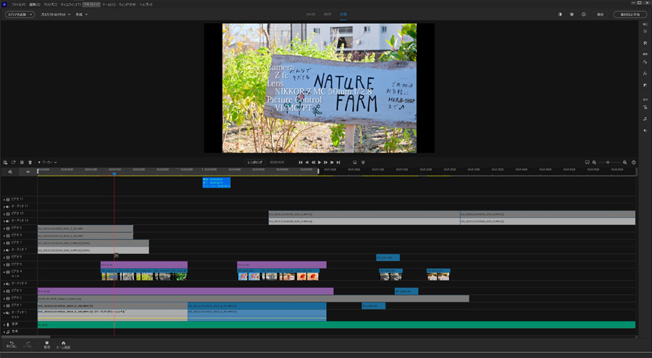Zoom out the timeline magnifier minus

pos(595,163)
